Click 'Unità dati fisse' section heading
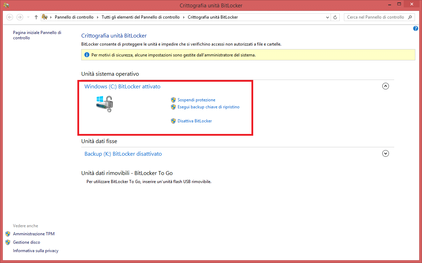Viewport: 422px width, 263px height. pyautogui.click(x=99, y=141)
